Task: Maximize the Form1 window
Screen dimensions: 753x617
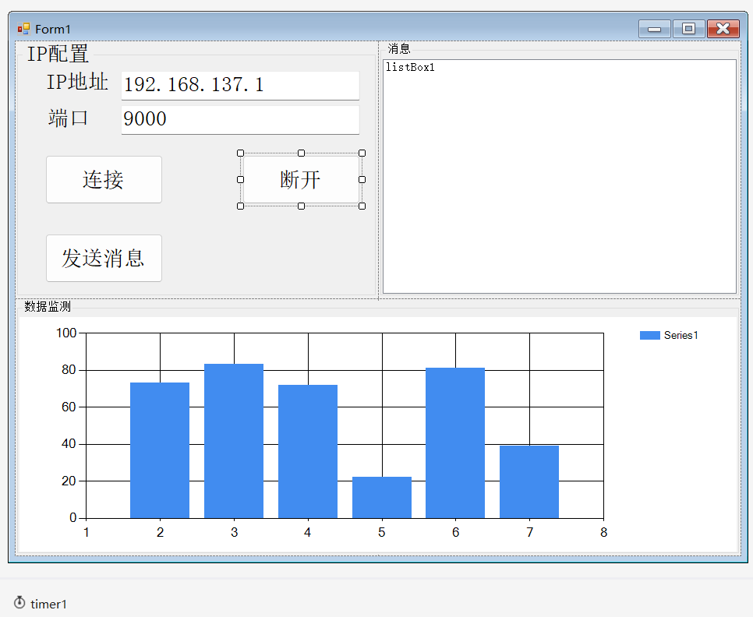Action: click(x=688, y=29)
